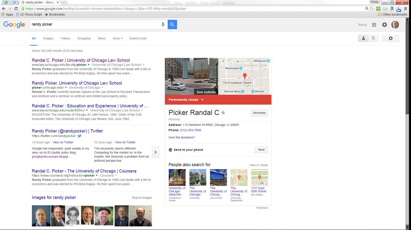411x230 pixels.
Task: Click the blue search magnifier button
Action: pos(172,24)
